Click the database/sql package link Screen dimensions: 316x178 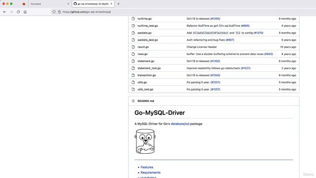[x=180, y=124]
